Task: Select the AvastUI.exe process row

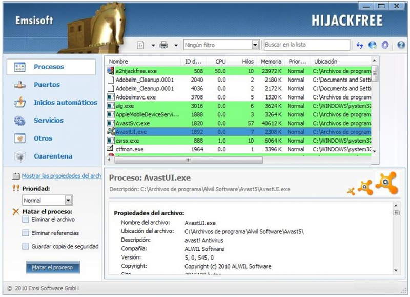Action: point(239,132)
